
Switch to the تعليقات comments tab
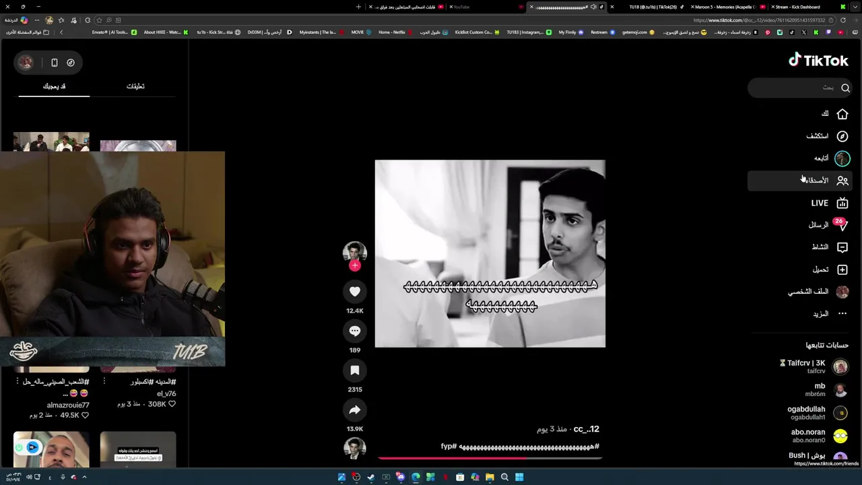click(x=135, y=86)
